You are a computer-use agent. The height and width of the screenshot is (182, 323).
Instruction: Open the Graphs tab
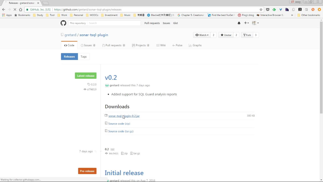(195, 45)
